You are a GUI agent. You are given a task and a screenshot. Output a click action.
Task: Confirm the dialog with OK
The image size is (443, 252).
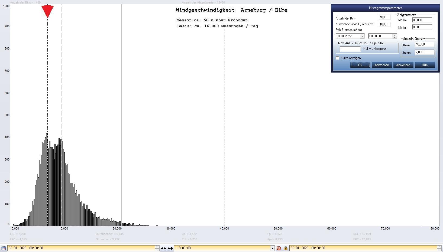pyautogui.click(x=360, y=65)
